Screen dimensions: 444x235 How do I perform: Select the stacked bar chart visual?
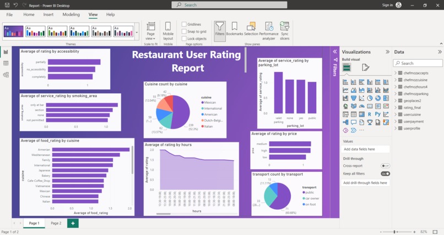pos(345,82)
